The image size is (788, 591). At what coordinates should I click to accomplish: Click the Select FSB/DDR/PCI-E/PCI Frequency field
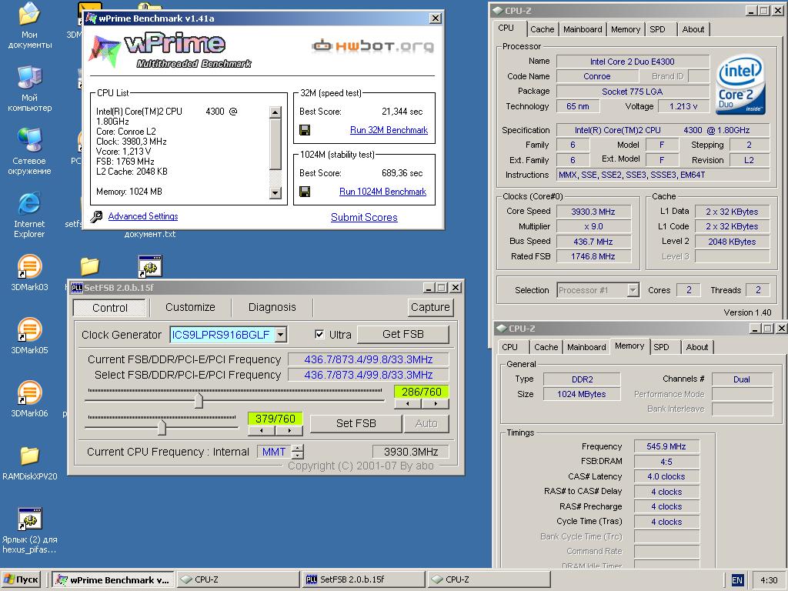click(368, 375)
